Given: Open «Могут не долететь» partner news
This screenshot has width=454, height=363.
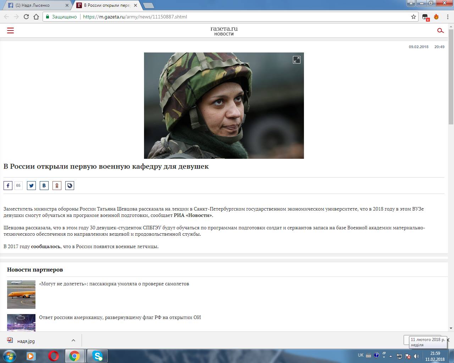Looking at the screenshot, I should [x=114, y=284].
